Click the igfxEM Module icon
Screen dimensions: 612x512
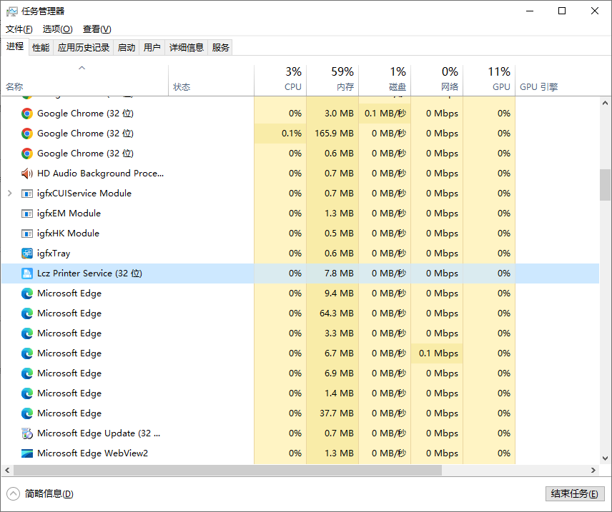coord(27,214)
